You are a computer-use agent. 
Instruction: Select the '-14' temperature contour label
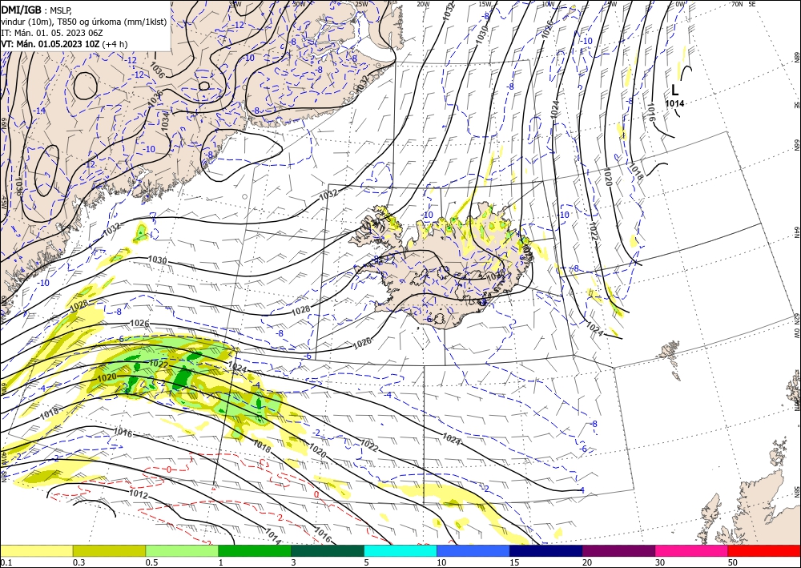(39, 111)
